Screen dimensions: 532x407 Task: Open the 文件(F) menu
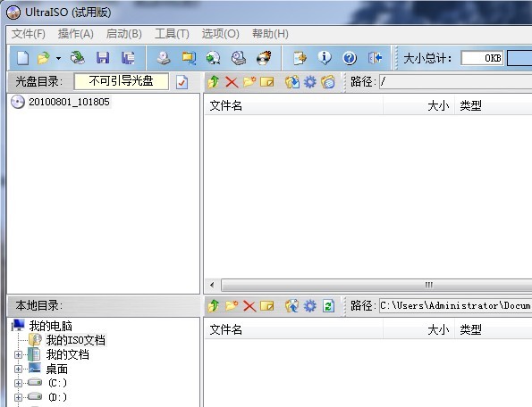[x=29, y=34]
